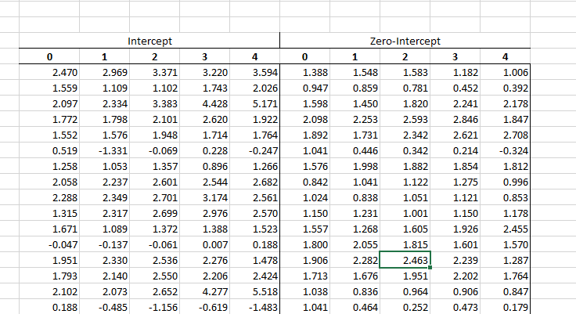Image resolution: width=576 pixels, height=314 pixels.
Task: Select the 2.241 cell
Action: (455, 103)
